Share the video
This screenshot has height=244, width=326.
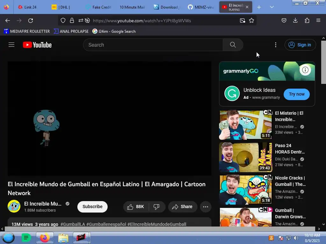(182, 207)
